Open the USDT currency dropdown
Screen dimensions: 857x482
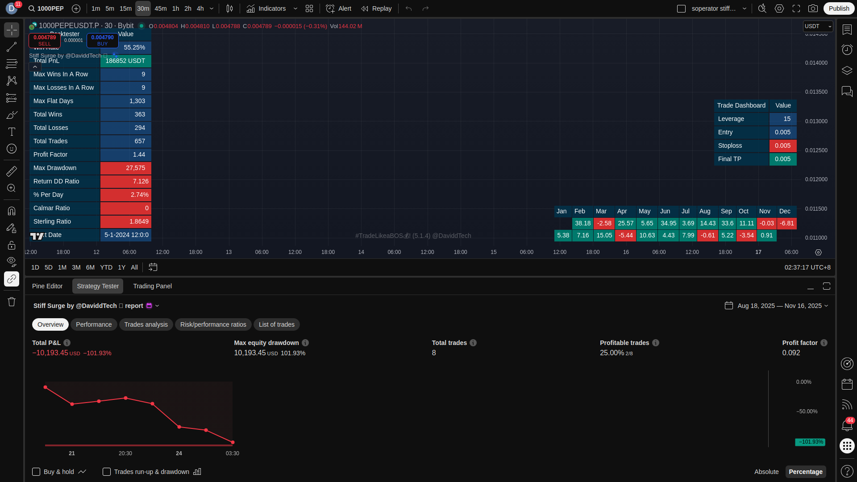tap(817, 26)
